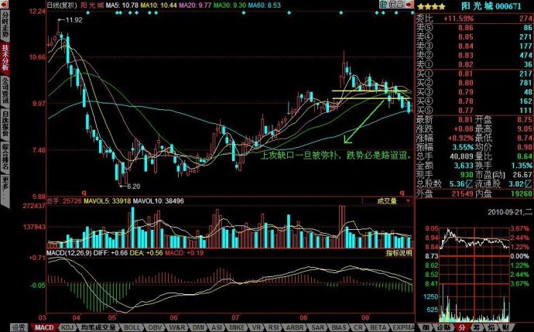Click the 买① bid price 8.81 row

coord(474,74)
